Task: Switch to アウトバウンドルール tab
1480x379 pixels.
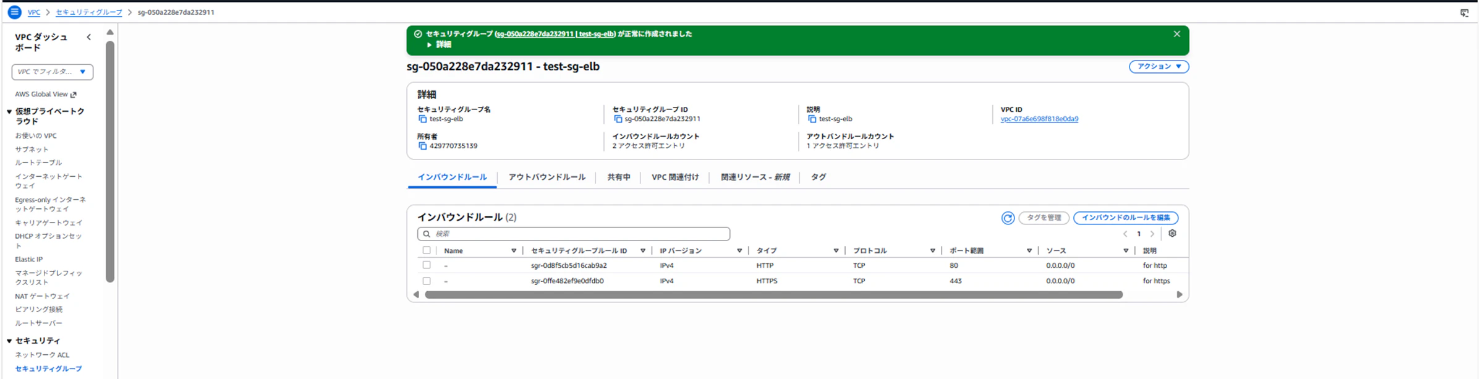Action: point(546,177)
